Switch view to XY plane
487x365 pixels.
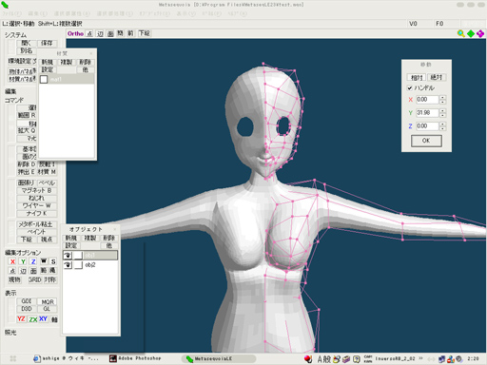pyautogui.click(x=44, y=319)
